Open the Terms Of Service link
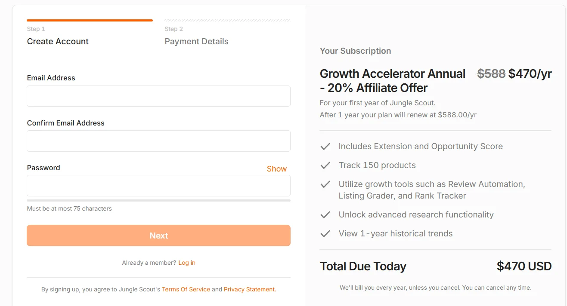The width and height of the screenshot is (567, 306). tap(186, 289)
